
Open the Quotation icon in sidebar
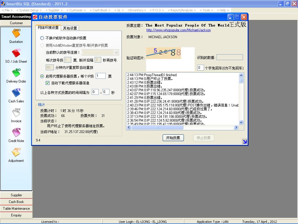click(x=16, y=34)
